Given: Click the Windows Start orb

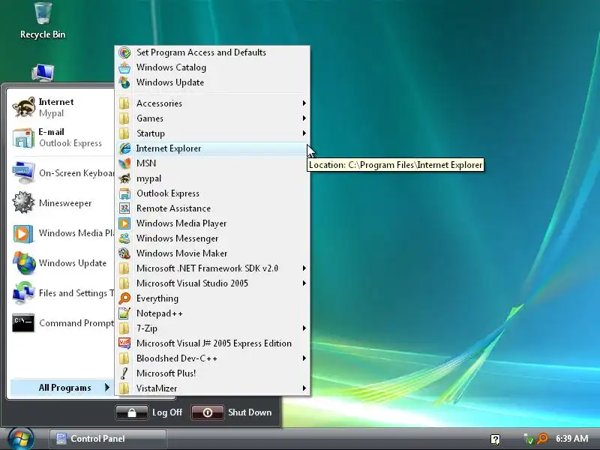Looking at the screenshot, I should click(21, 439).
